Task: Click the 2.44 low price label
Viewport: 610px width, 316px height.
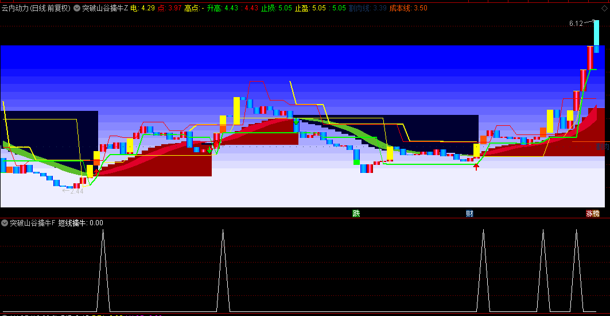Action: click(x=77, y=191)
